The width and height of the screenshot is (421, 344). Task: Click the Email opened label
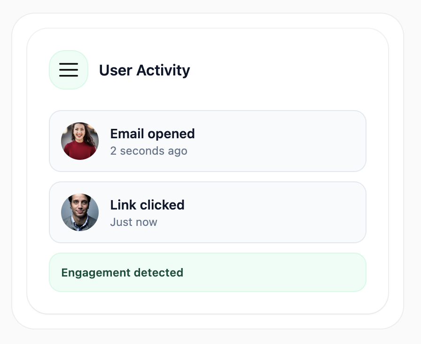(152, 134)
